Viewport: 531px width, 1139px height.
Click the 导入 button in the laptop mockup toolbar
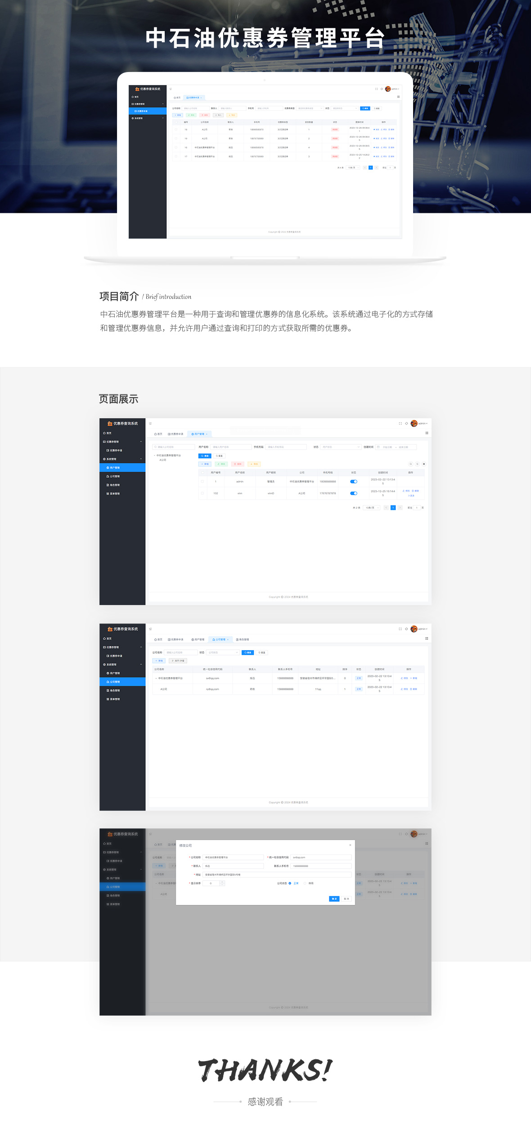[x=218, y=115]
